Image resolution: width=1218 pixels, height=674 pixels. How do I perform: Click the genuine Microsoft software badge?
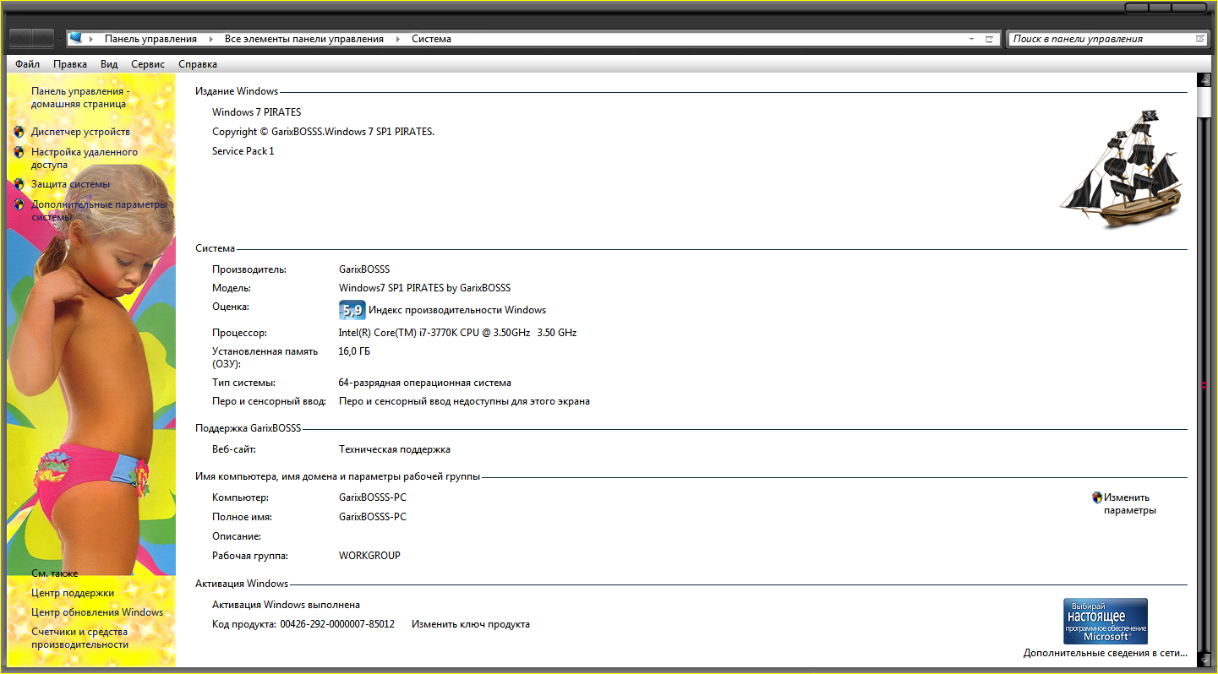coord(1105,622)
